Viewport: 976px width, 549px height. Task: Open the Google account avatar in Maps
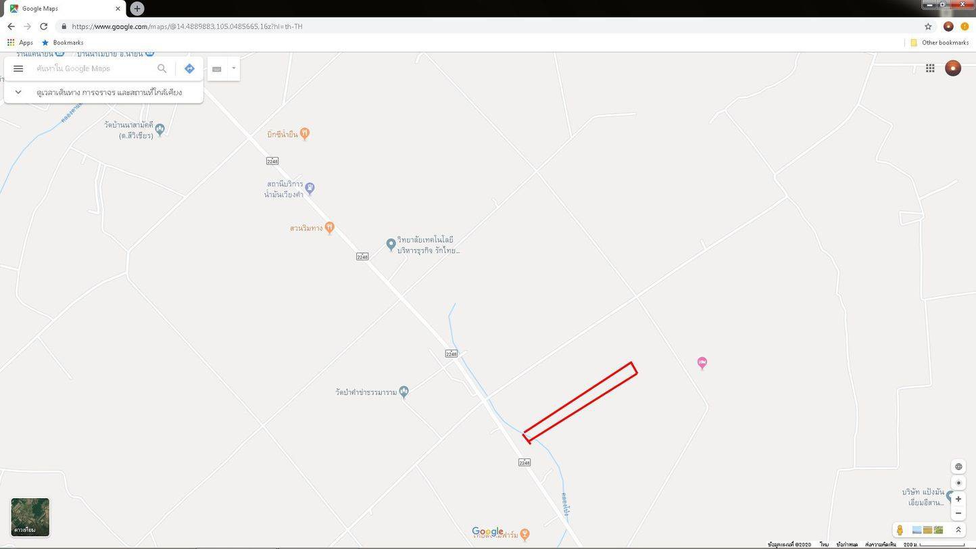tap(953, 68)
